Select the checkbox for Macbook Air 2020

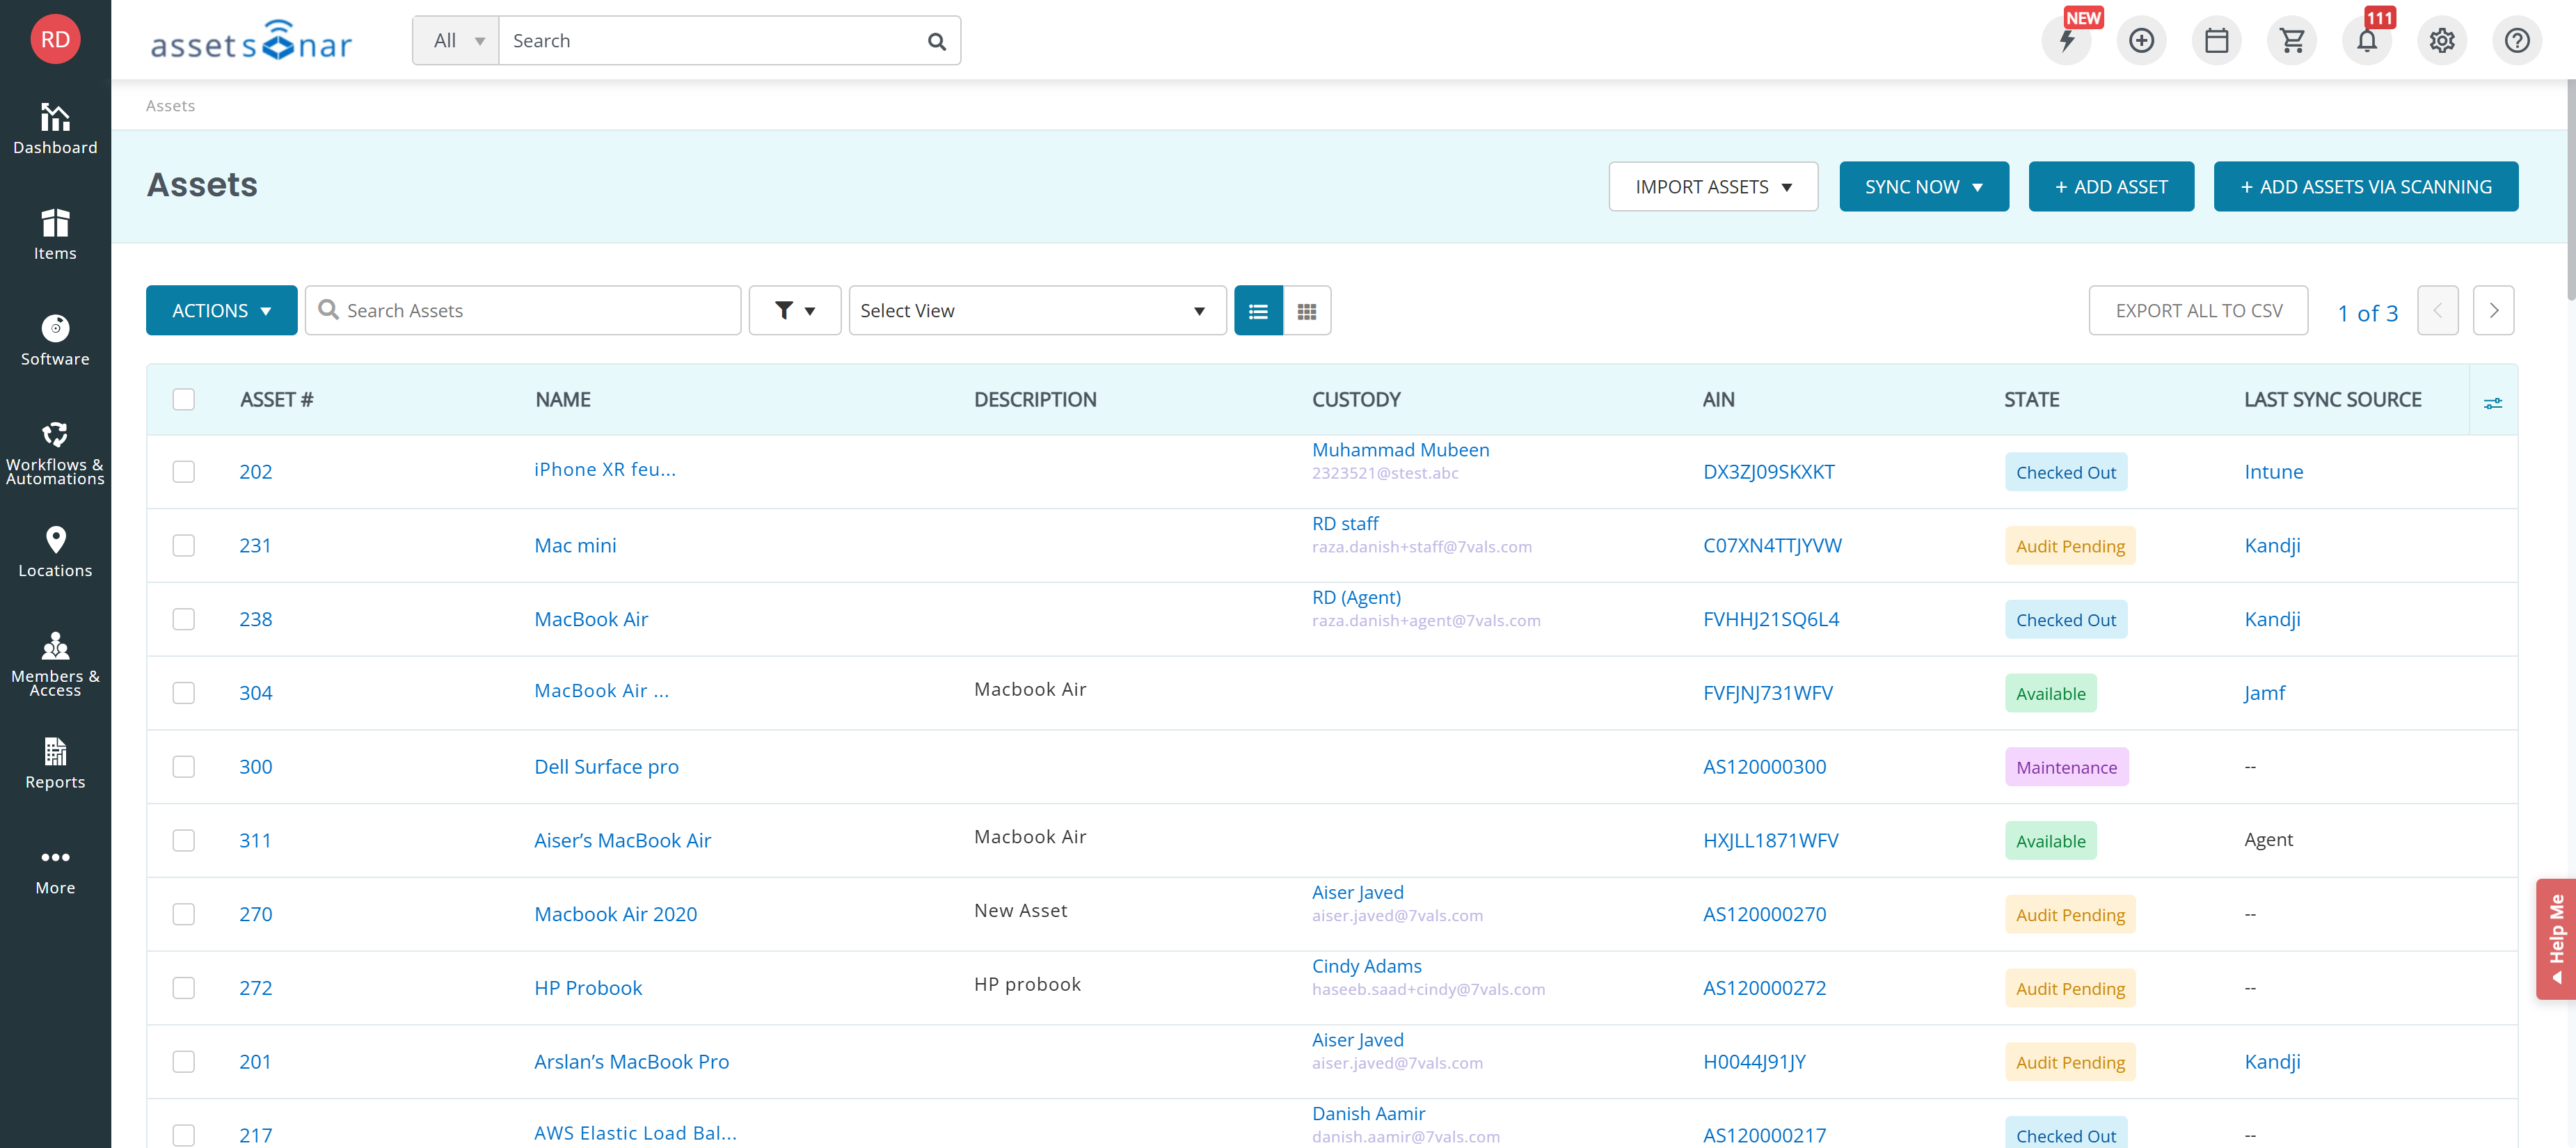(x=184, y=913)
